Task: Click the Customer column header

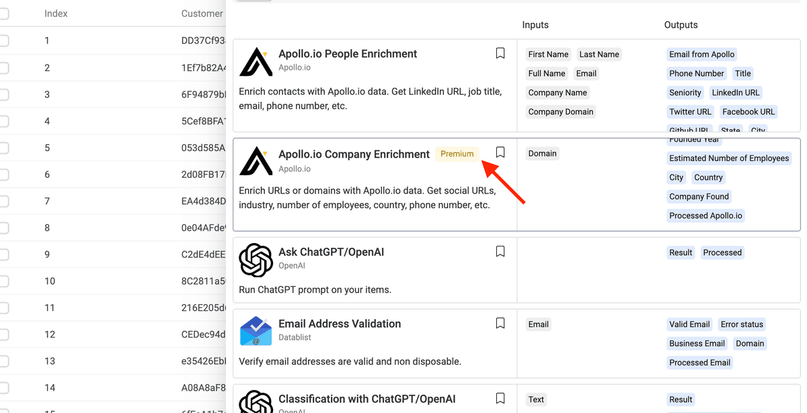Action: [202, 13]
